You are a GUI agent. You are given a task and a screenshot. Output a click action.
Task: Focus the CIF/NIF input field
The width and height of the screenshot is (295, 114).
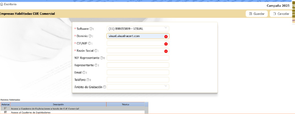[138, 43]
